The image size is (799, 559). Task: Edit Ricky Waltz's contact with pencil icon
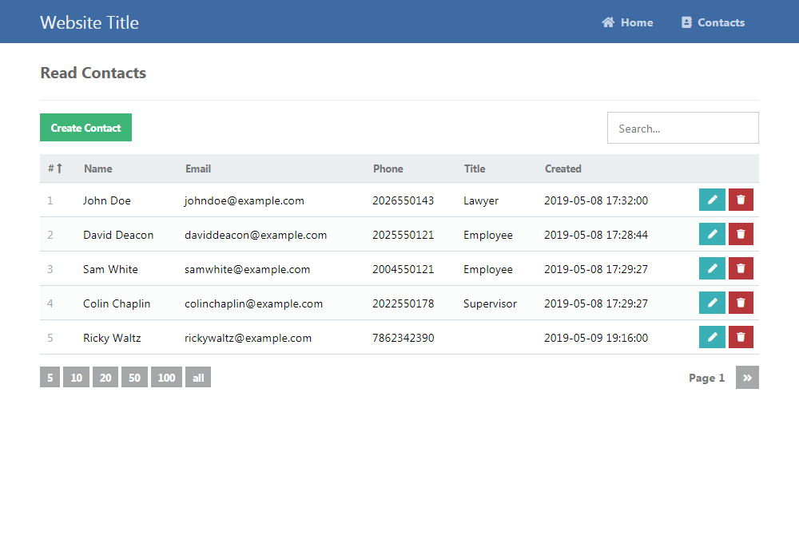pyautogui.click(x=712, y=337)
